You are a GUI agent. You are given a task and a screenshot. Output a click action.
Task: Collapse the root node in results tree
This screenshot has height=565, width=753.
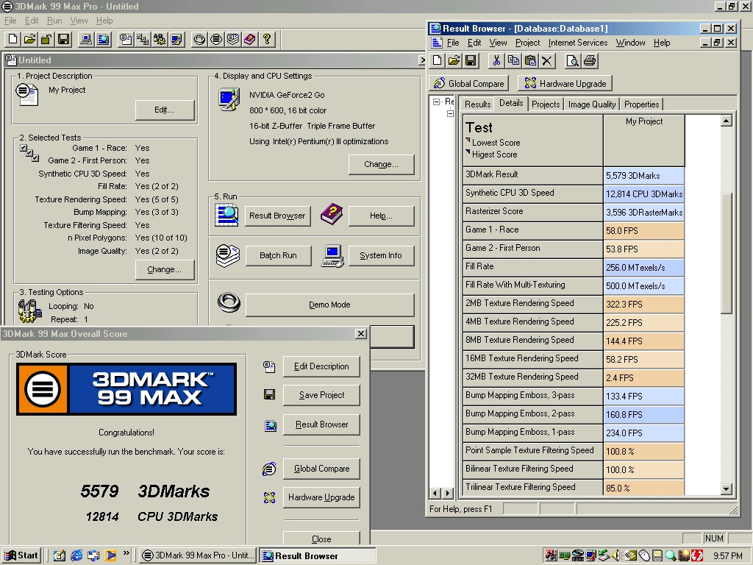pos(436,102)
